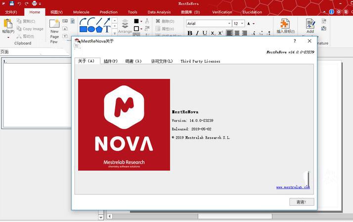
Task: Click the Print icon in quick access toolbar
Action: [x=34, y=3]
